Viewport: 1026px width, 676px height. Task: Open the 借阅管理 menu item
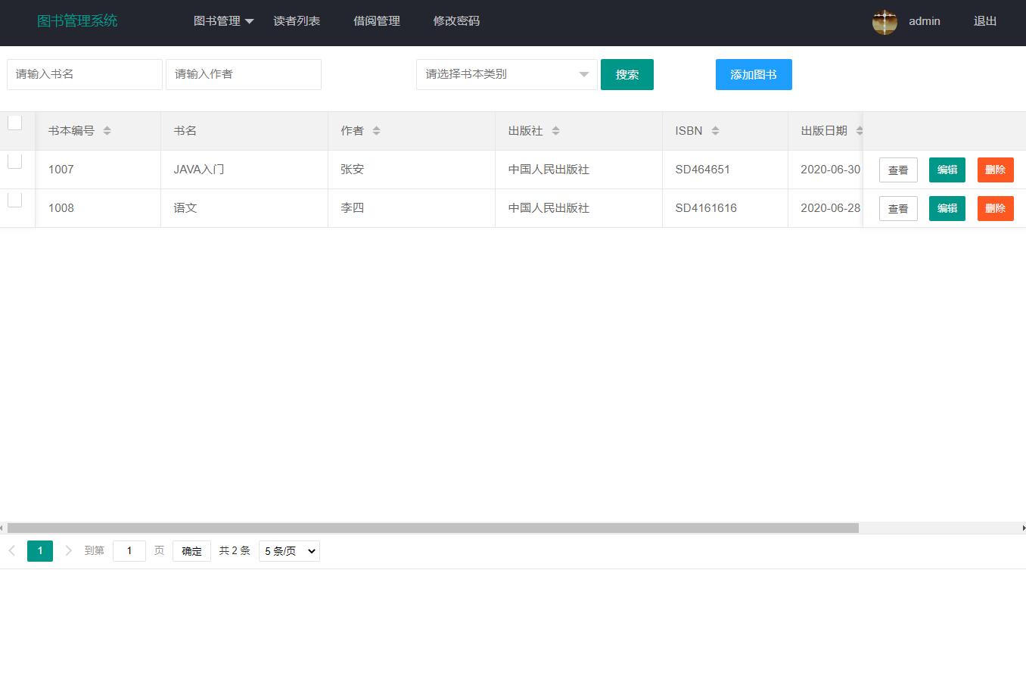tap(376, 21)
